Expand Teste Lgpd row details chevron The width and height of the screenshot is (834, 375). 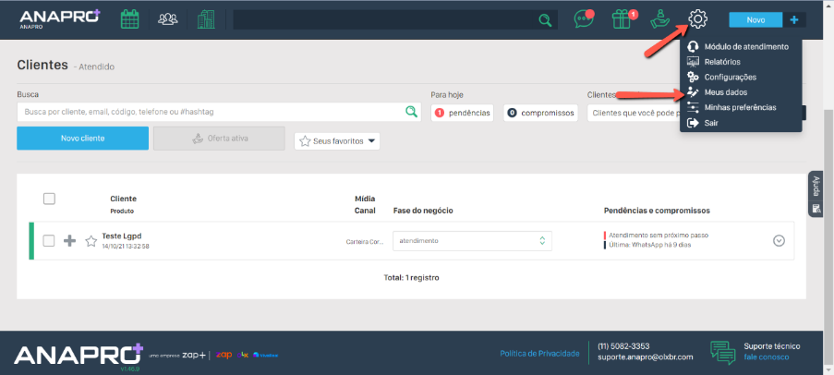coord(779,241)
